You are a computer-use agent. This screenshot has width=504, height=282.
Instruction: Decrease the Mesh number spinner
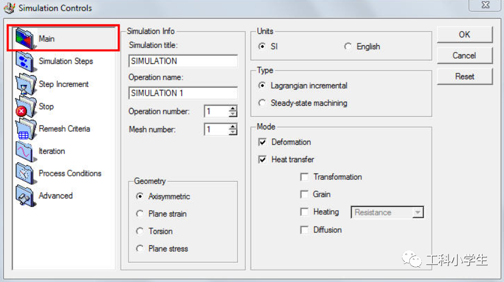(233, 132)
